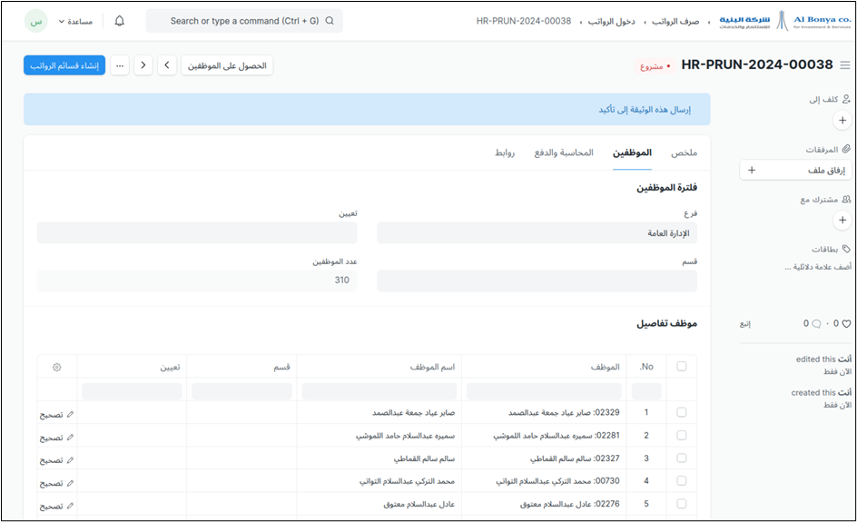Click the sidebar toggle hamburger icon
The image size is (857, 522).
pyautogui.click(x=845, y=65)
